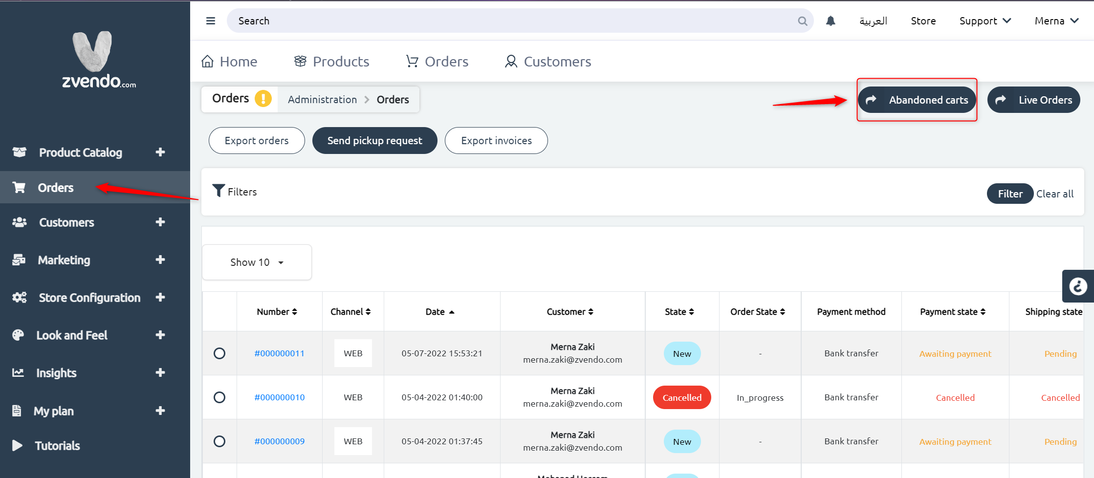This screenshot has height=478, width=1094.
Task: Click the Orders cart icon in top nav
Action: coord(412,61)
